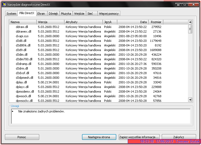
Task: Open the Więcej pomocy tab
Action: coord(109,14)
